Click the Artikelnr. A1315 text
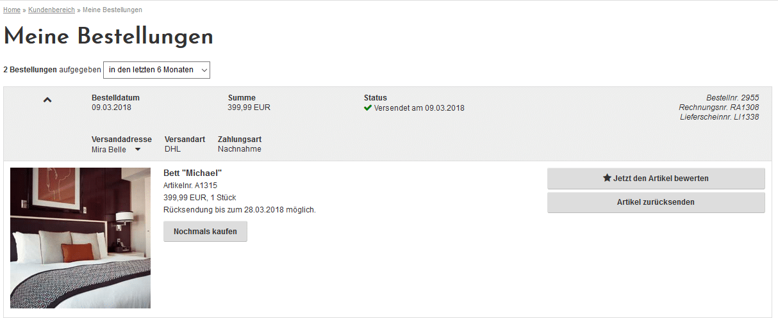Screen dimensions: 778x318 [x=190, y=186]
